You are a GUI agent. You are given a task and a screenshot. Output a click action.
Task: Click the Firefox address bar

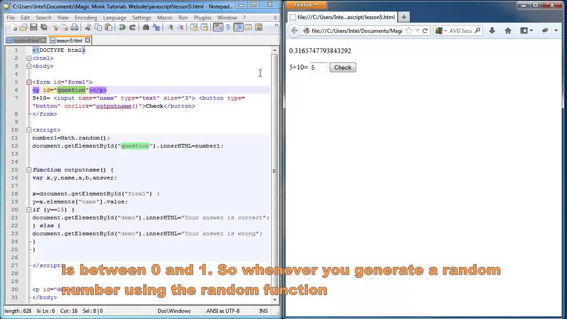[x=357, y=31]
